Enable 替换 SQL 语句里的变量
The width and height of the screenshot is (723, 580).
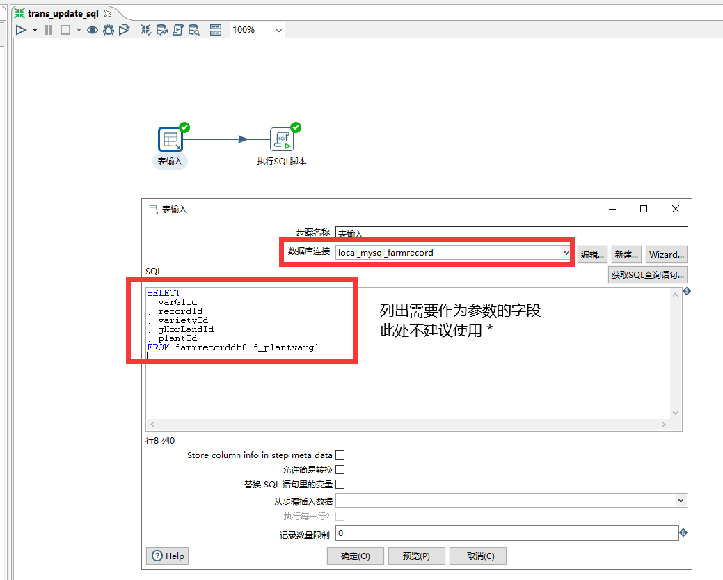tap(340, 484)
